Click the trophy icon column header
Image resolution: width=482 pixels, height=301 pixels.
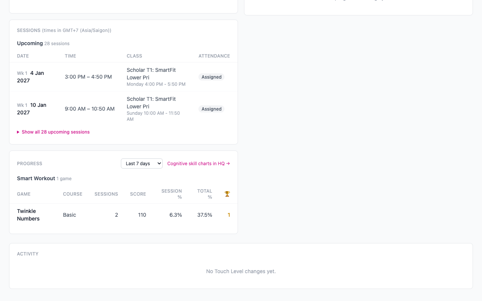click(x=227, y=194)
